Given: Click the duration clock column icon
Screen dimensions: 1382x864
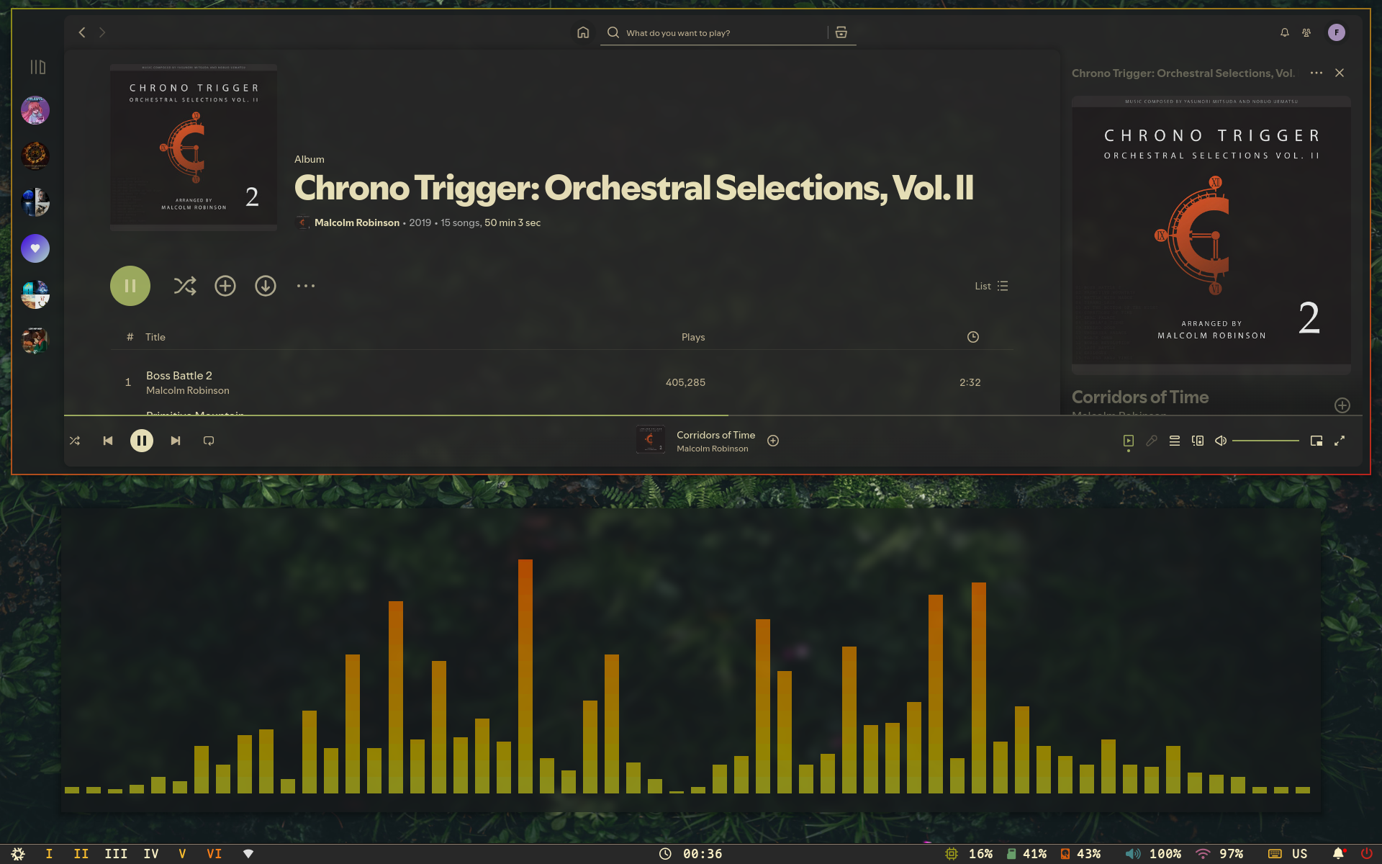Looking at the screenshot, I should (973, 337).
